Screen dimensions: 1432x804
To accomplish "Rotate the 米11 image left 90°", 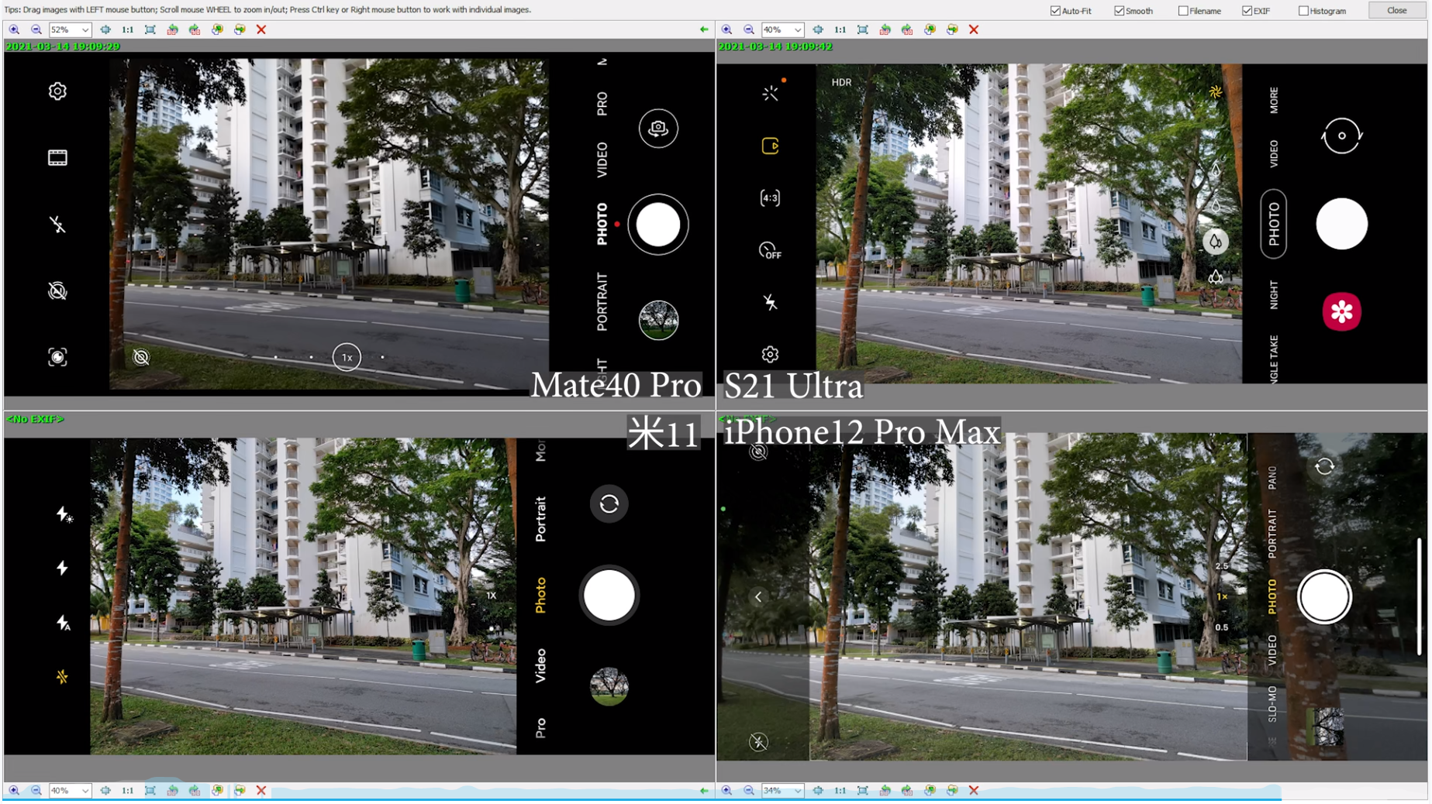I will [172, 791].
